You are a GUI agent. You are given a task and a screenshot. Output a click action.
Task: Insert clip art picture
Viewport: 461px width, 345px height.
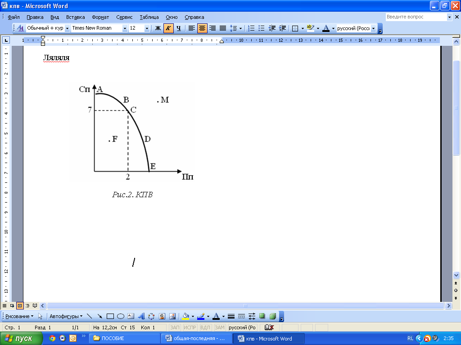coord(162,316)
